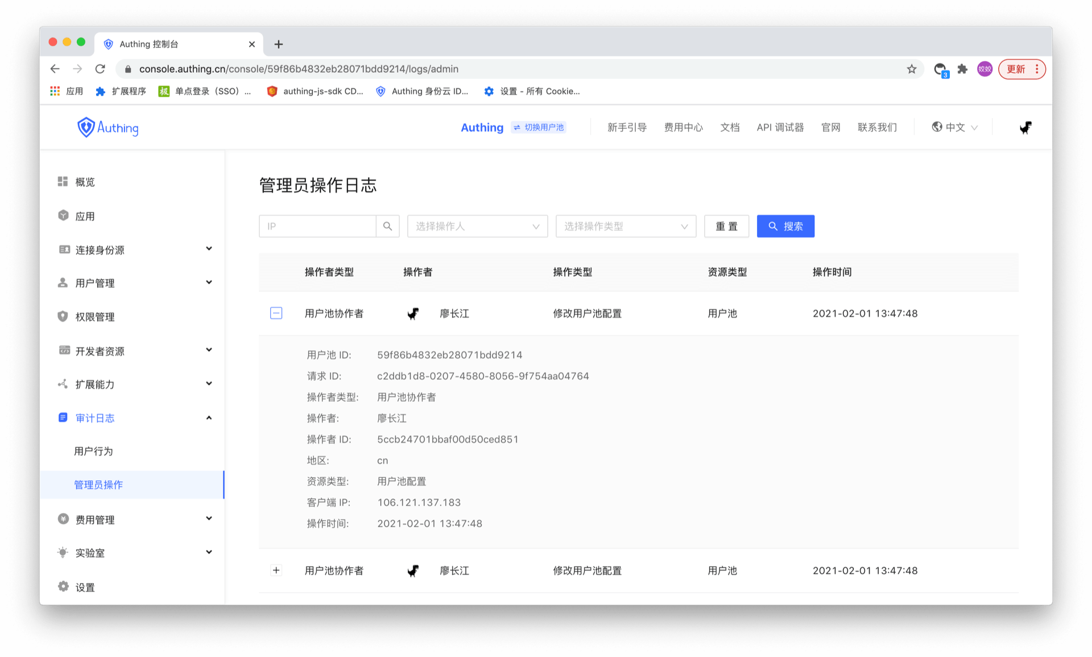Select the 概览 overview icon in sidebar
Image resolution: width=1092 pixels, height=657 pixels.
click(x=63, y=181)
